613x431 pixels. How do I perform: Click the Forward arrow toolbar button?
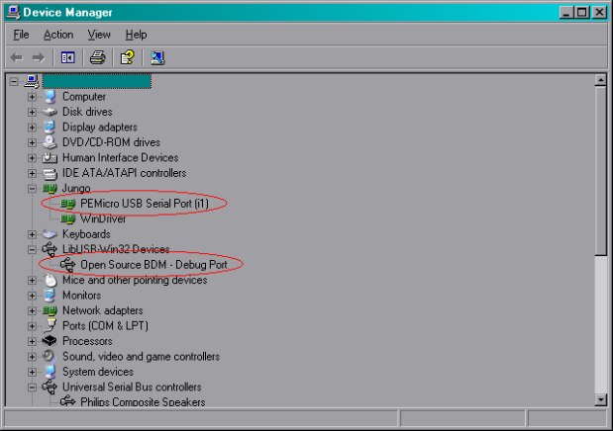pyautogui.click(x=39, y=57)
